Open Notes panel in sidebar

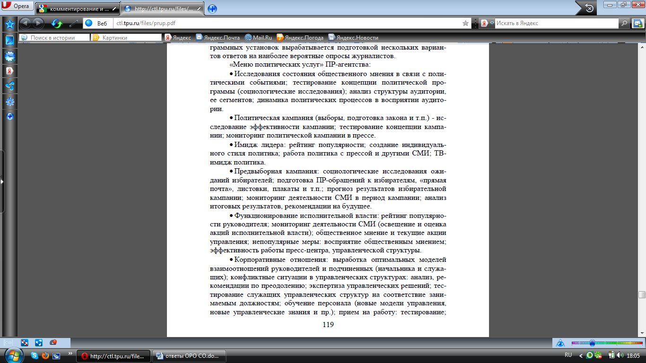point(9,40)
